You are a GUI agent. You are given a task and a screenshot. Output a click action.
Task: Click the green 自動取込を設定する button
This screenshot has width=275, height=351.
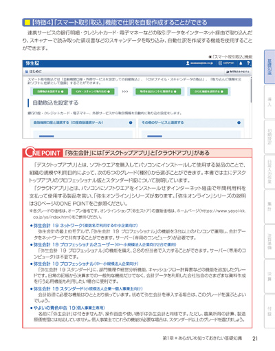click(x=50, y=92)
